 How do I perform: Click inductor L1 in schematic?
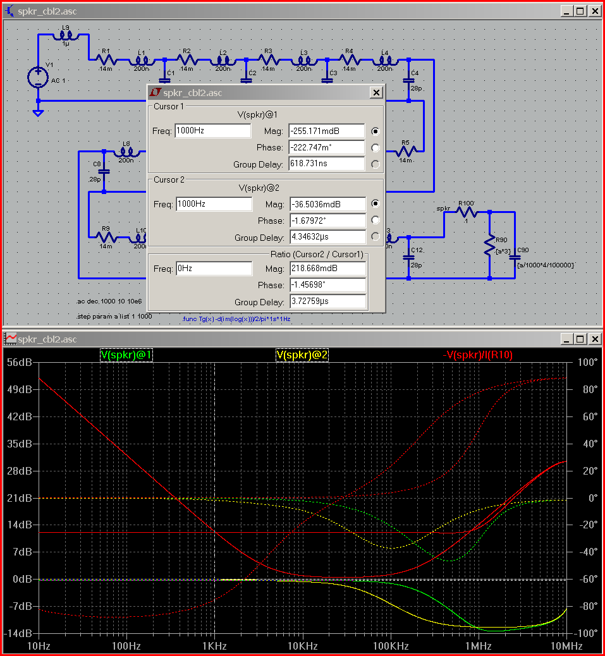pyautogui.click(x=142, y=61)
